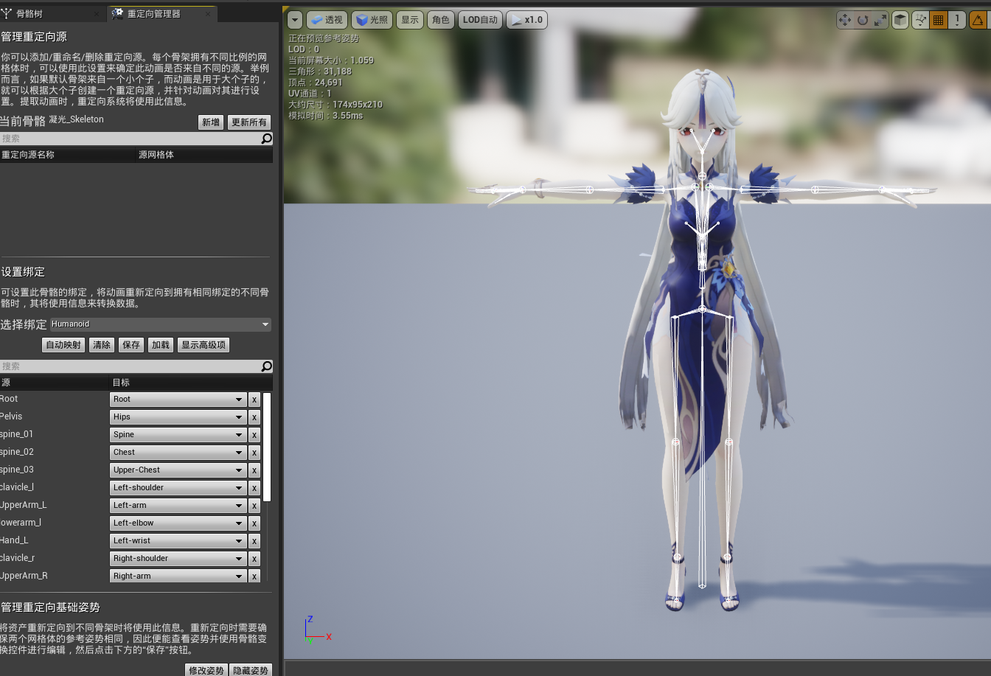
Task: Click the 隐藏姿势 button
Action: [x=251, y=670]
